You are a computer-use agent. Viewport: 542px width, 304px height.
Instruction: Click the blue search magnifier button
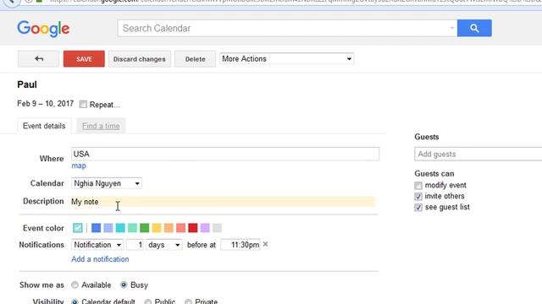click(474, 28)
